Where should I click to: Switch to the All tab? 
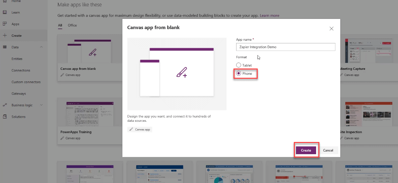pos(60,25)
